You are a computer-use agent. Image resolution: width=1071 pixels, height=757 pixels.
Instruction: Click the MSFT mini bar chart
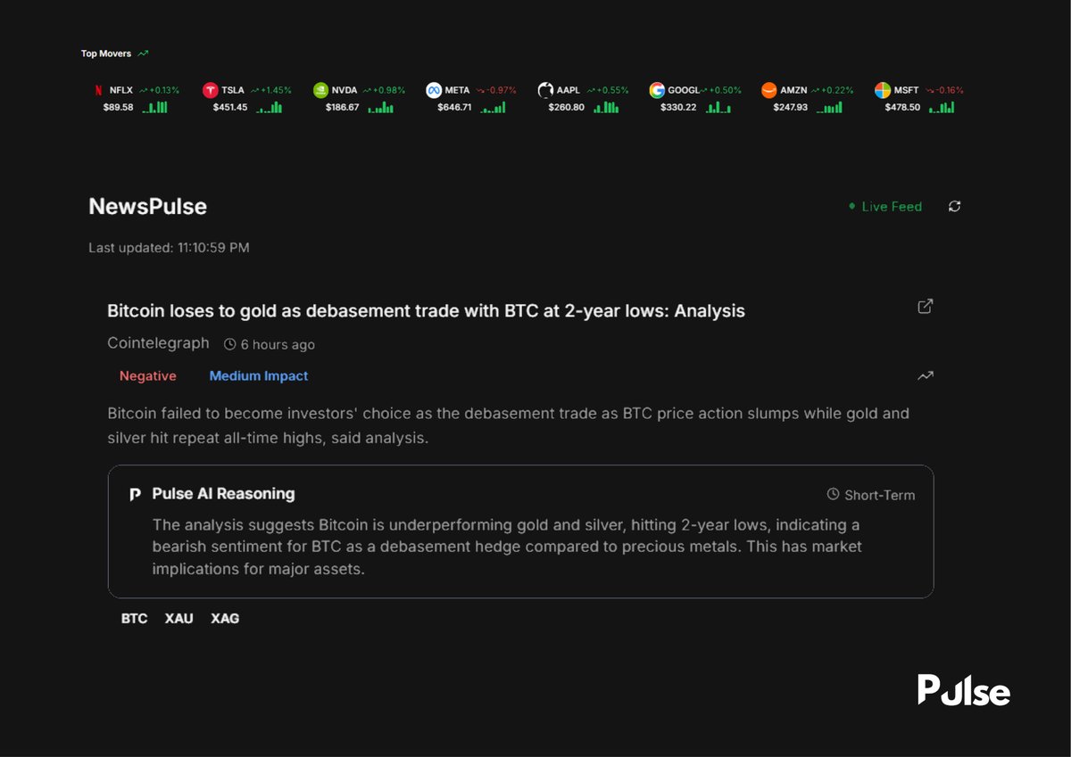pos(942,107)
